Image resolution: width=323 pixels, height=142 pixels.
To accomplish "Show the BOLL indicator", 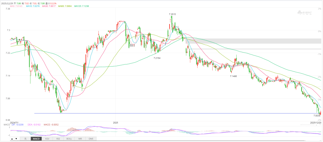I will coord(68,139).
